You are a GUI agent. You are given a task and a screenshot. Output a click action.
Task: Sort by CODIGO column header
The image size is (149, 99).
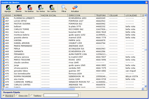(7, 15)
